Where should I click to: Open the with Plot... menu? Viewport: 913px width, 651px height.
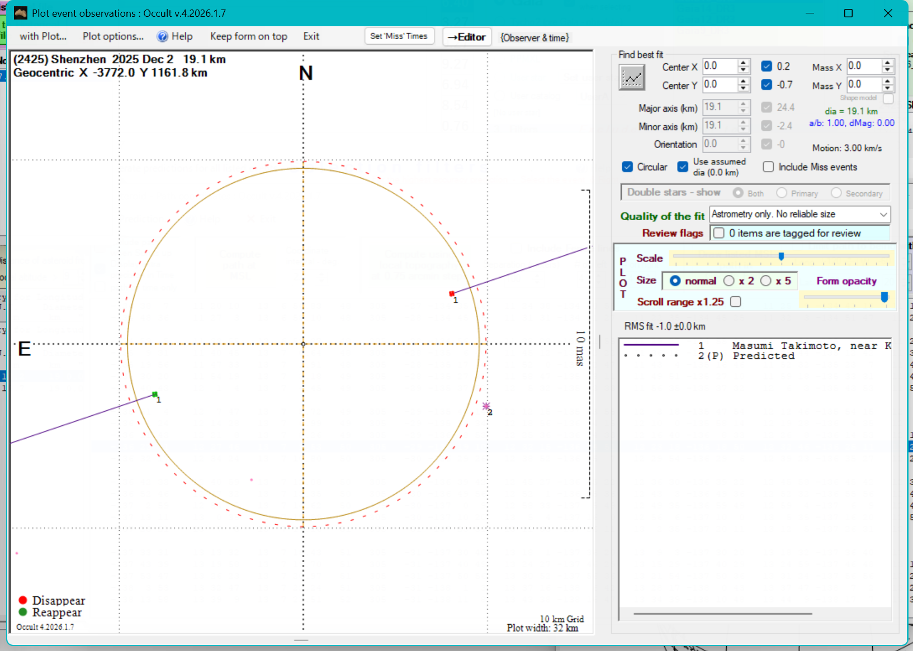tap(43, 36)
